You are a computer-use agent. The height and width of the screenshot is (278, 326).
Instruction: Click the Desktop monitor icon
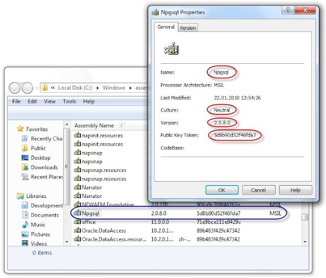click(25, 158)
